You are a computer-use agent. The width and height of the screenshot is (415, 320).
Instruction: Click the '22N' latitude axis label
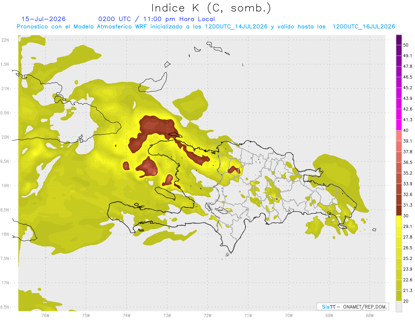point(6,40)
